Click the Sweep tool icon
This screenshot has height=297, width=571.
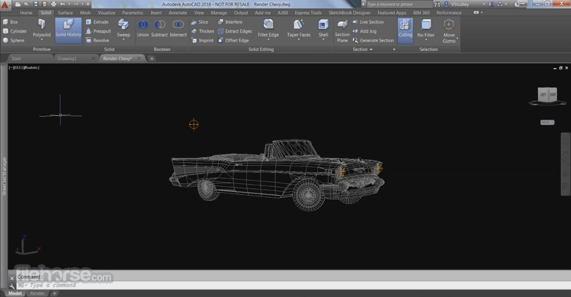(123, 25)
